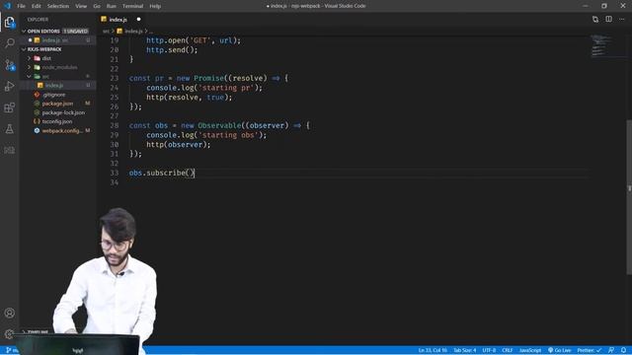Open the Edit menu
The height and width of the screenshot is (355, 632).
[x=37, y=6]
